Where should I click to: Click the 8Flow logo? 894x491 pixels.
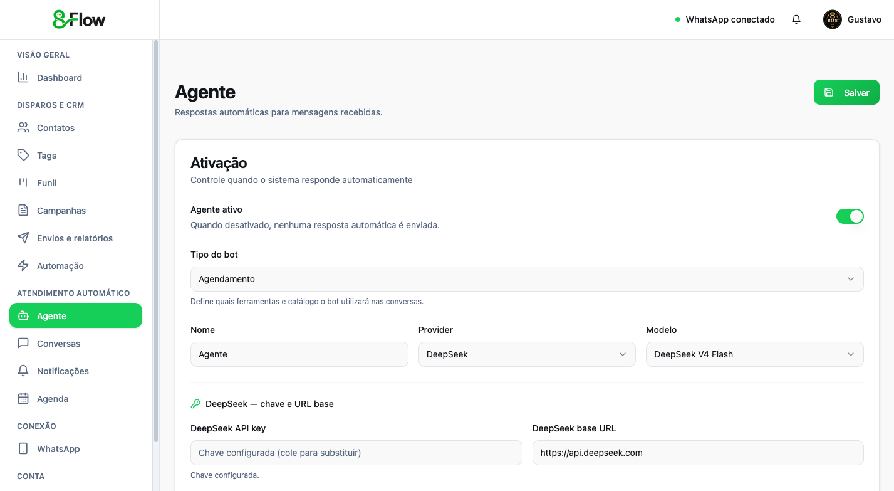coord(79,19)
